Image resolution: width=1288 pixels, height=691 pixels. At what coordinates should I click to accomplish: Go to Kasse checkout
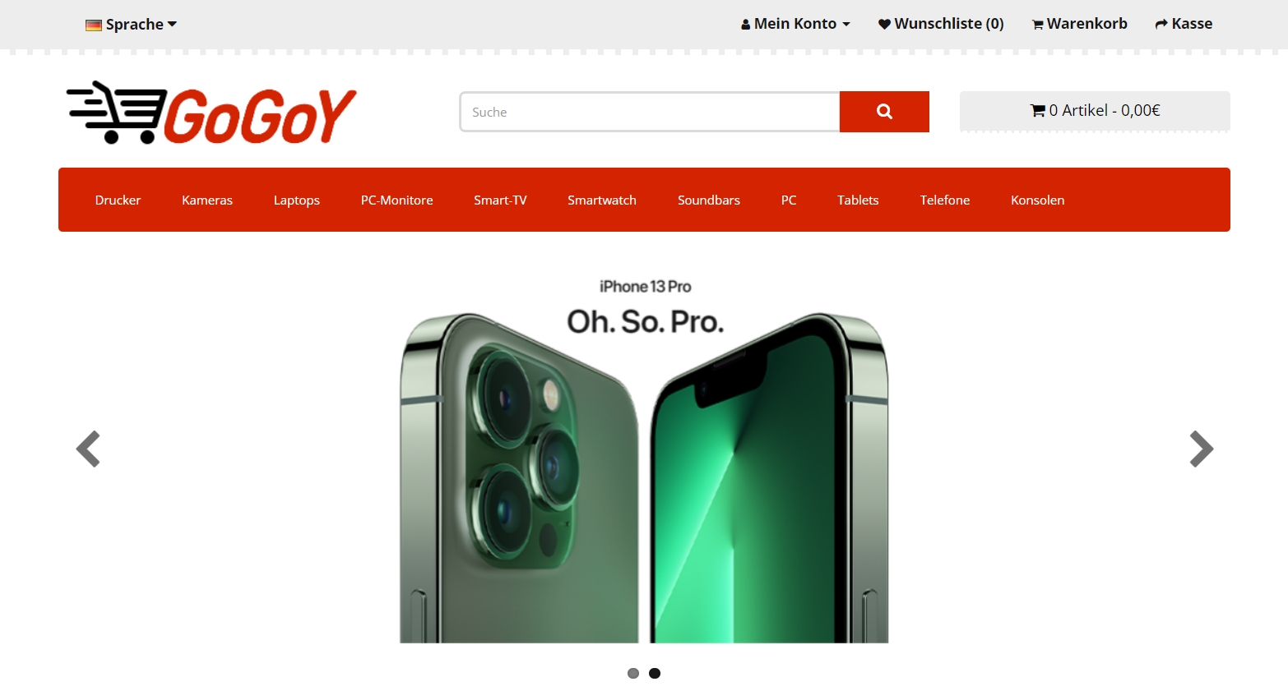click(x=1184, y=24)
